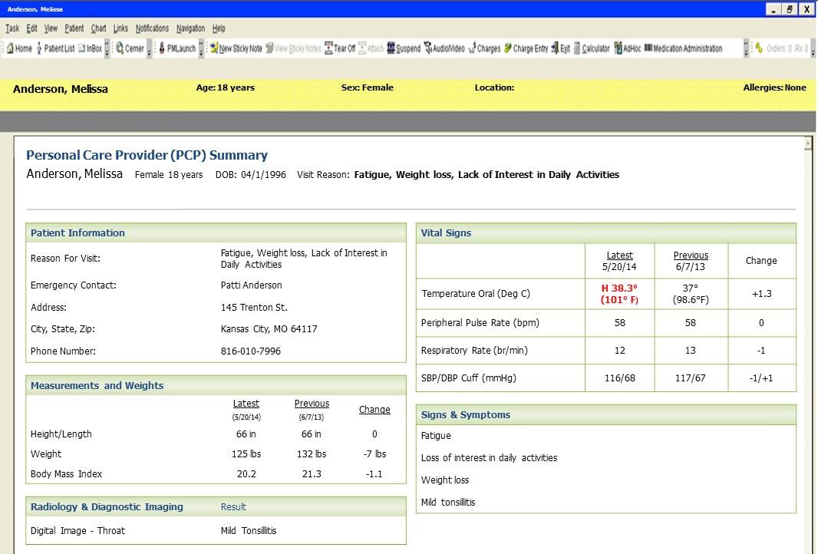Image resolution: width=818 pixels, height=554 pixels.
Task: Click the previous temperature 37° (98.6°F)
Action: coord(690,294)
